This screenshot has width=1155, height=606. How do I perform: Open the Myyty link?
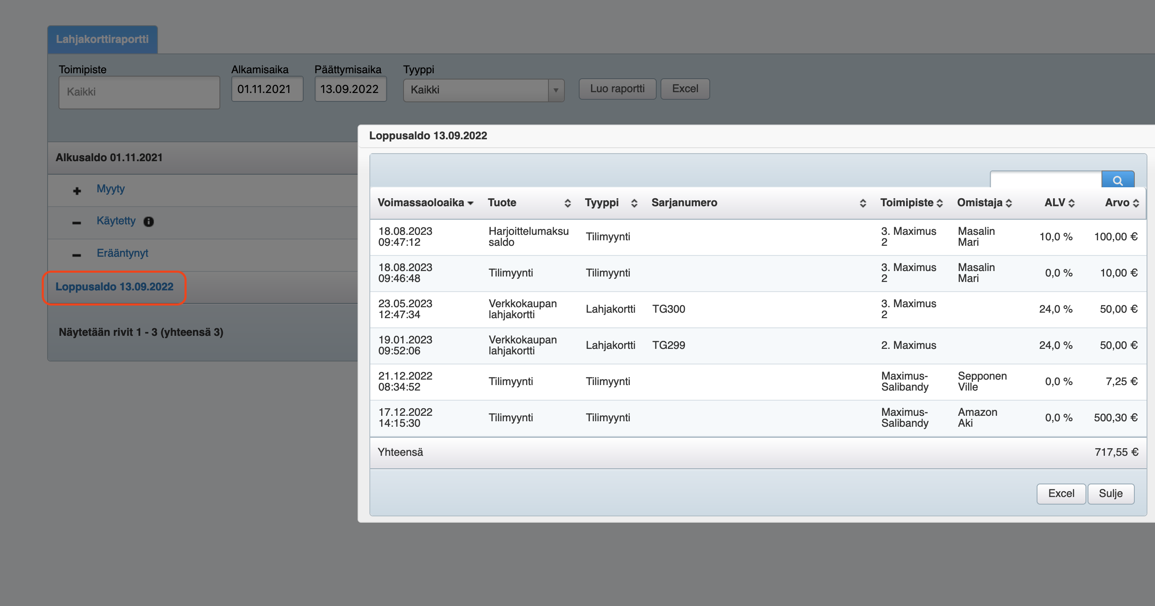point(111,189)
